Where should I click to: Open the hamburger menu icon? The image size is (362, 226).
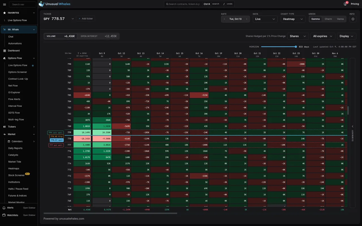point(4,5)
